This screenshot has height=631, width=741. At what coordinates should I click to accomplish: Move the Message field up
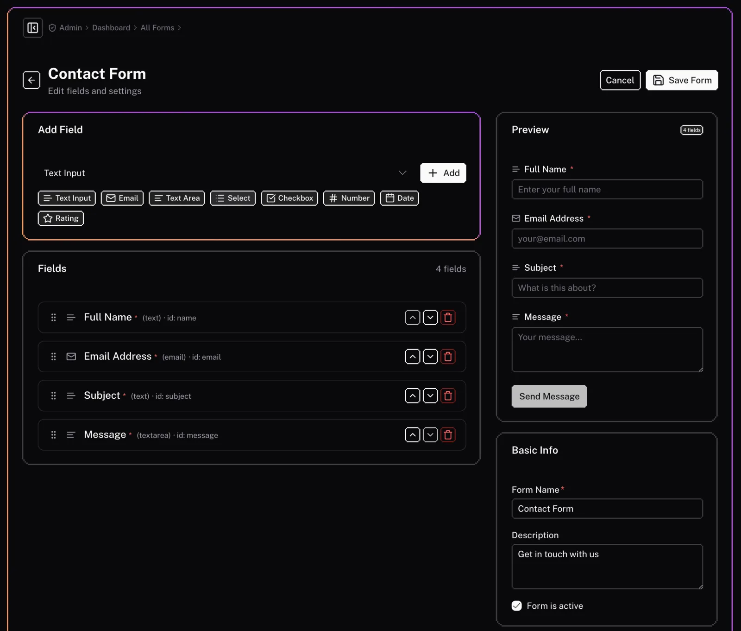point(413,435)
